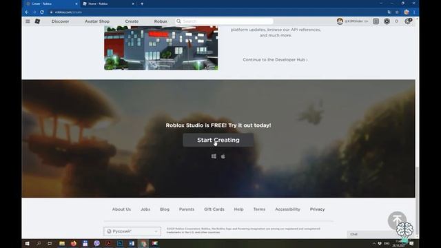Open the messages/notifications stream icon
The width and height of the screenshot is (441, 248).
click(x=376, y=21)
